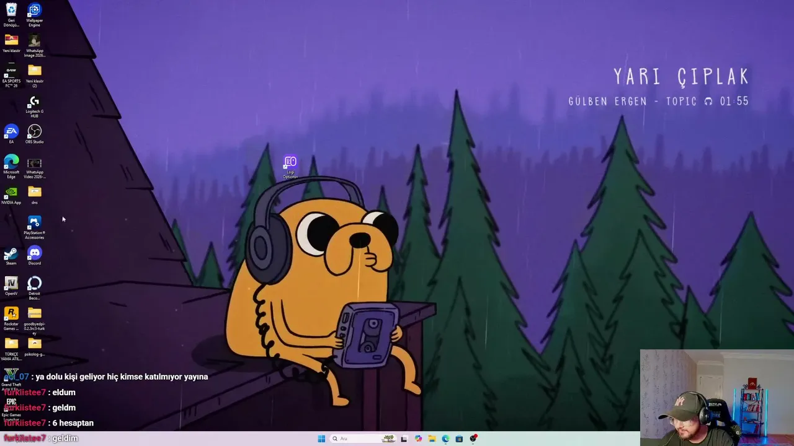Screen dimensions: 794x446
Task: Launch the Grand Theft Auto V shortcut
Action: coord(11,379)
